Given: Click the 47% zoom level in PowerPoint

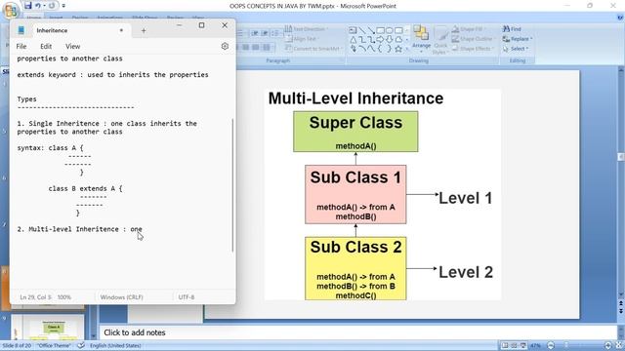Looking at the screenshot, I should (535, 345).
